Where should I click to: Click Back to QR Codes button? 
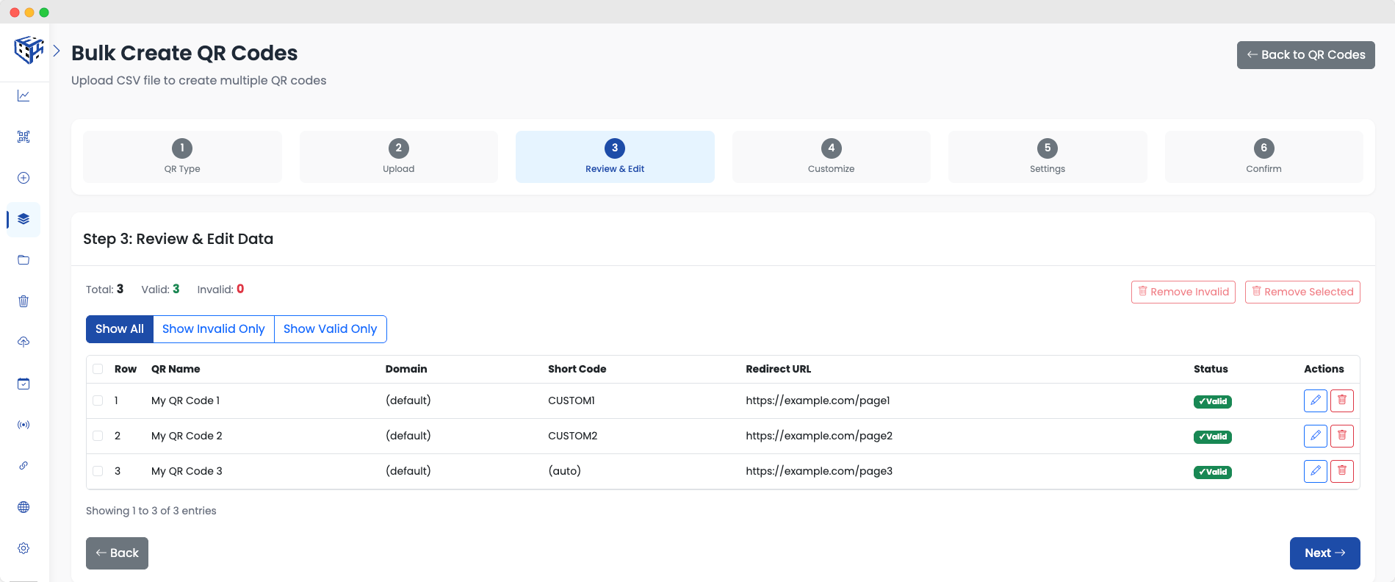point(1305,55)
